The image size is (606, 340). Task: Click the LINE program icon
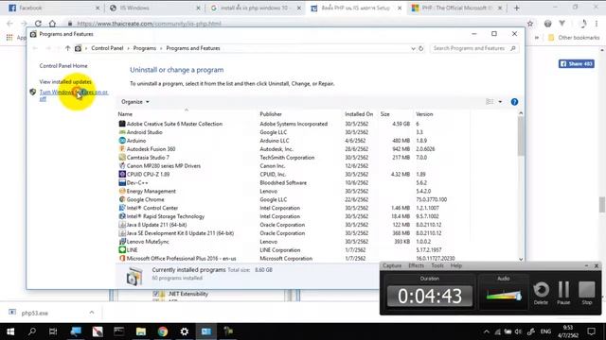tap(122, 249)
